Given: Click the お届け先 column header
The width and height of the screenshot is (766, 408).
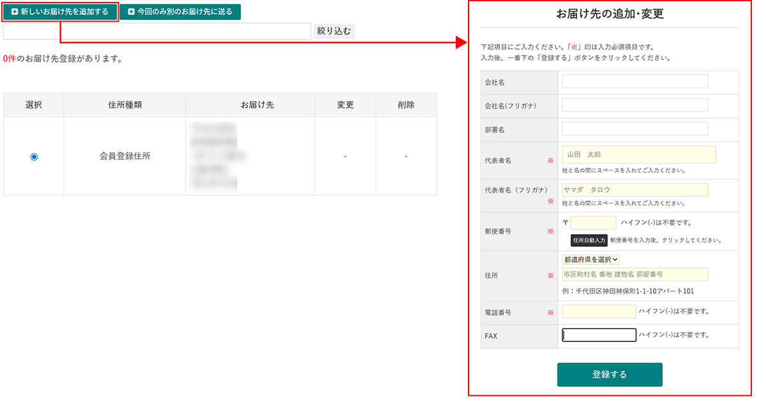Looking at the screenshot, I should pos(250,105).
